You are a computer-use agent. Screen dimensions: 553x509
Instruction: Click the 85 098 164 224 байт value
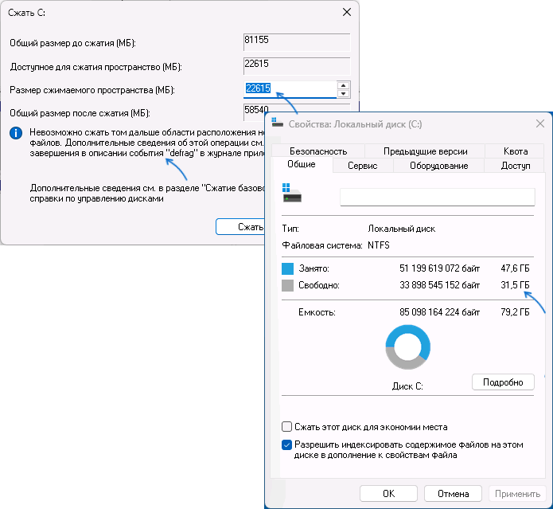tap(439, 312)
